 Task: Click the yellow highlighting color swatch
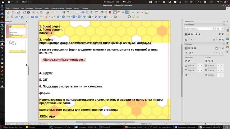coord(192,40)
